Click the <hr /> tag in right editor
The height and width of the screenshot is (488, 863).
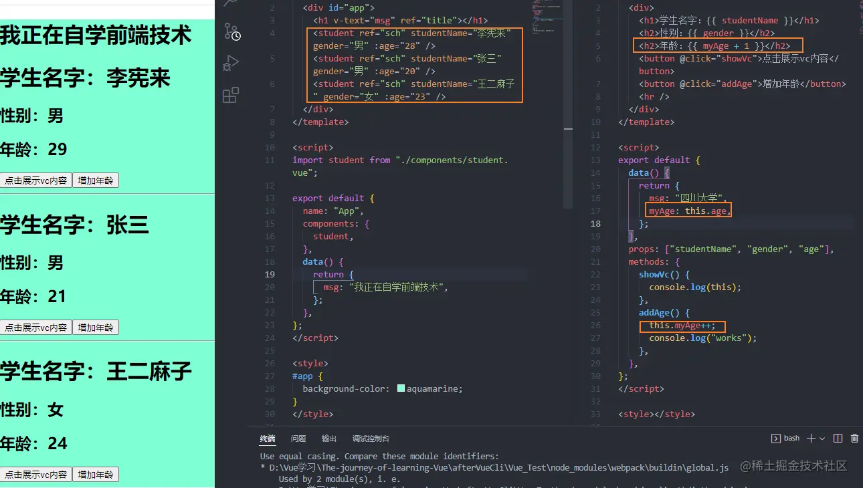pos(654,96)
